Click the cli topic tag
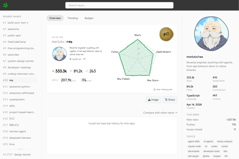Screen dimensions: 239x159 coord(206,146)
